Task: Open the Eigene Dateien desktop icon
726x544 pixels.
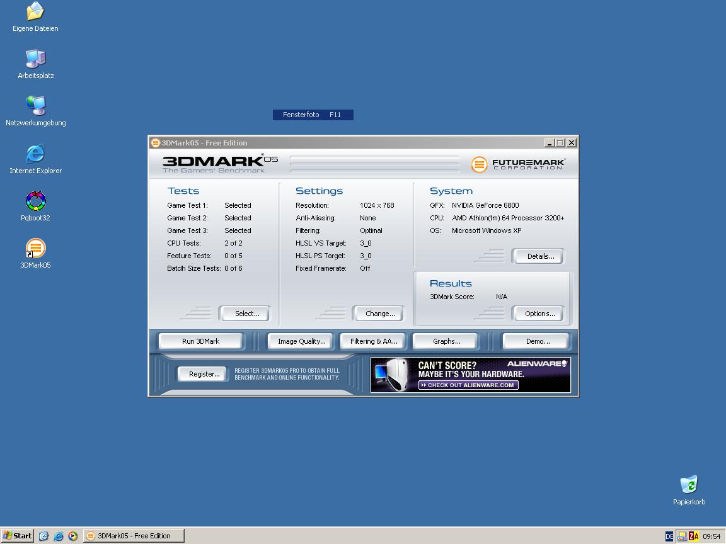Action: 35,16
